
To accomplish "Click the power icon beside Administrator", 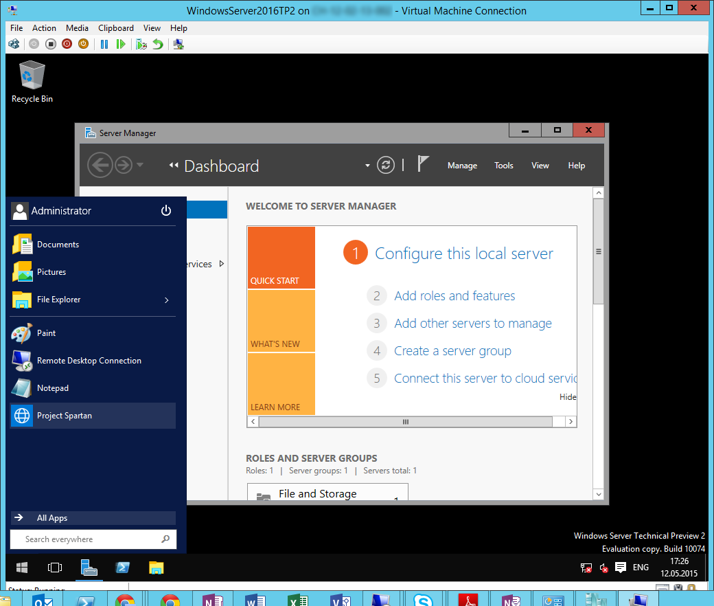I will click(x=166, y=211).
